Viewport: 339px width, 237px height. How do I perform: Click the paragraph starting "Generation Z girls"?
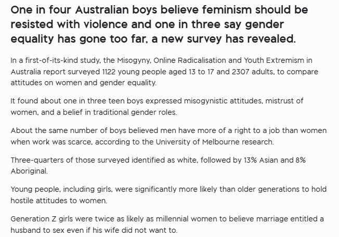click(x=167, y=225)
